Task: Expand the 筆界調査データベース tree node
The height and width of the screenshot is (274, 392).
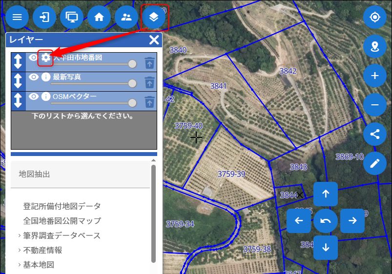Action: [19, 235]
